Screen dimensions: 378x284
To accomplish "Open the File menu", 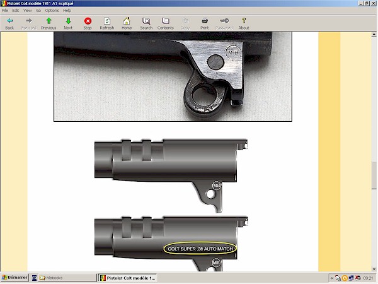I will [x=5, y=10].
